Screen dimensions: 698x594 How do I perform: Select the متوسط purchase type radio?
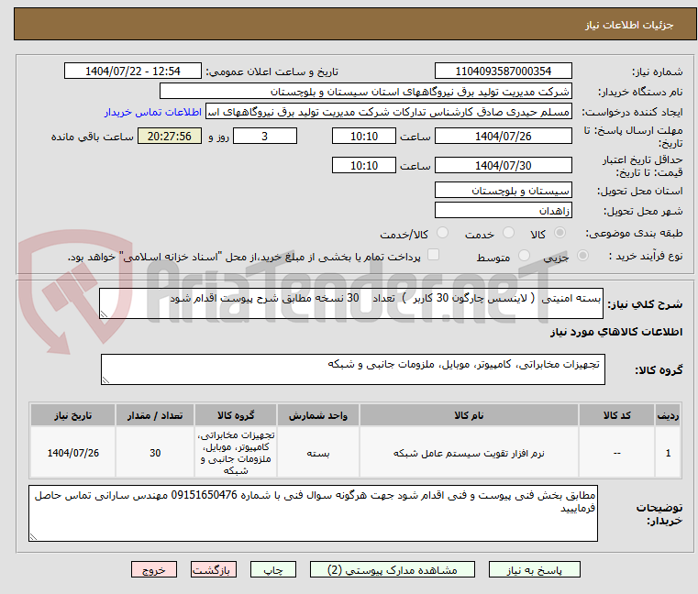(x=525, y=256)
